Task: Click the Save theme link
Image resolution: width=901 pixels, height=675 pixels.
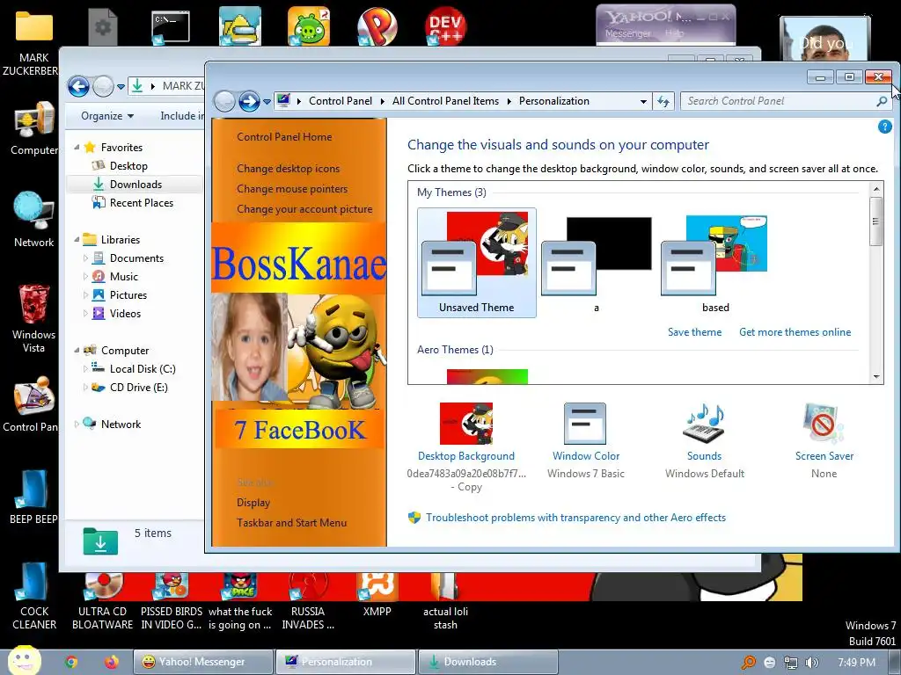Action: 694,331
